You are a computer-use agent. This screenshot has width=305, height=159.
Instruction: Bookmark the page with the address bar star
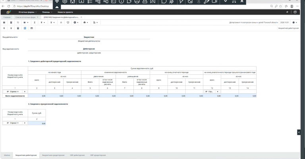click(280, 6)
